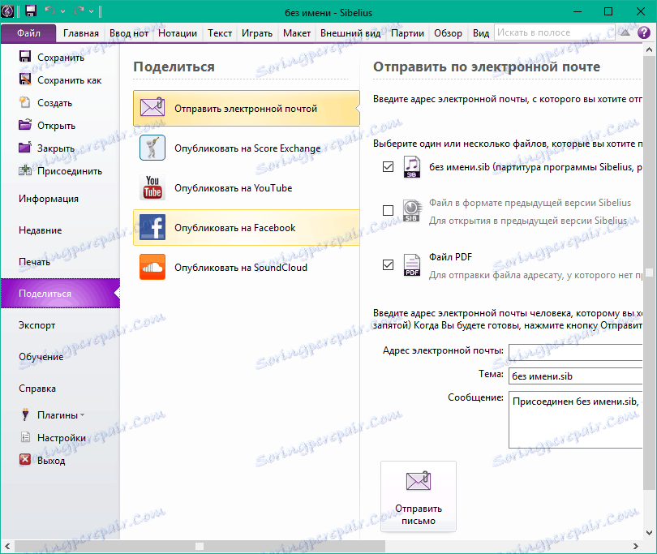
Task: Switch to the Ввод нот tab
Action: (129, 33)
